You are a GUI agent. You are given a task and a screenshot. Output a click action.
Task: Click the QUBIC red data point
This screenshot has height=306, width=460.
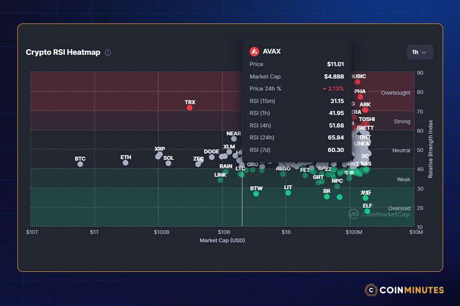coord(357,82)
